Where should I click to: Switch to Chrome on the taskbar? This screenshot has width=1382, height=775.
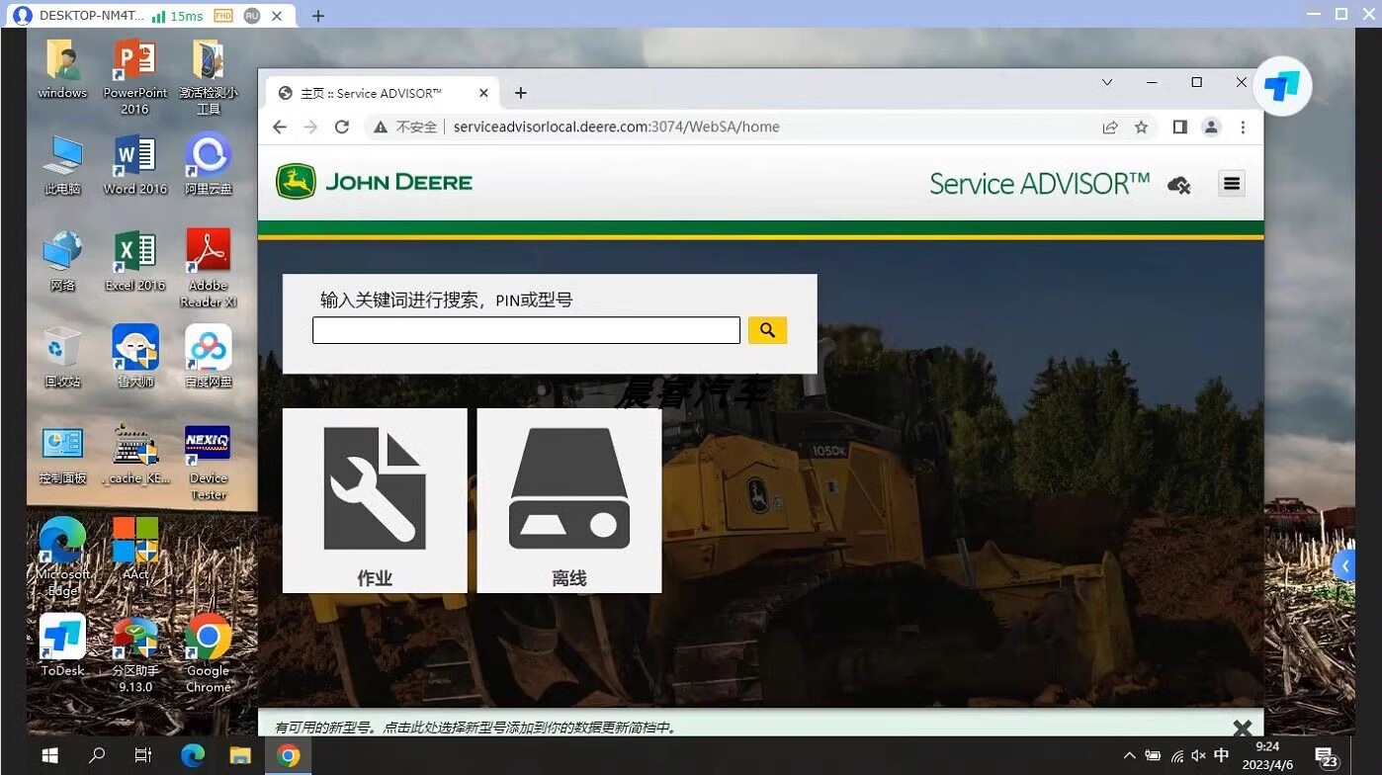tap(289, 756)
